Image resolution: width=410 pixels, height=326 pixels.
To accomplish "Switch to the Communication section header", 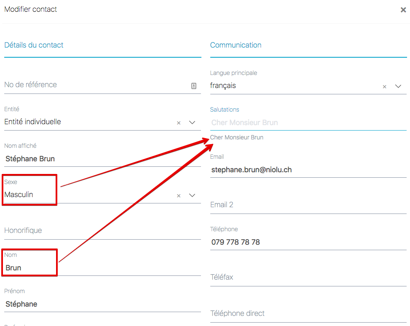I will tap(236, 45).
